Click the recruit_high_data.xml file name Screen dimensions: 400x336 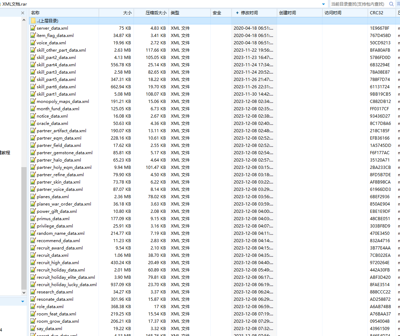tap(58, 263)
